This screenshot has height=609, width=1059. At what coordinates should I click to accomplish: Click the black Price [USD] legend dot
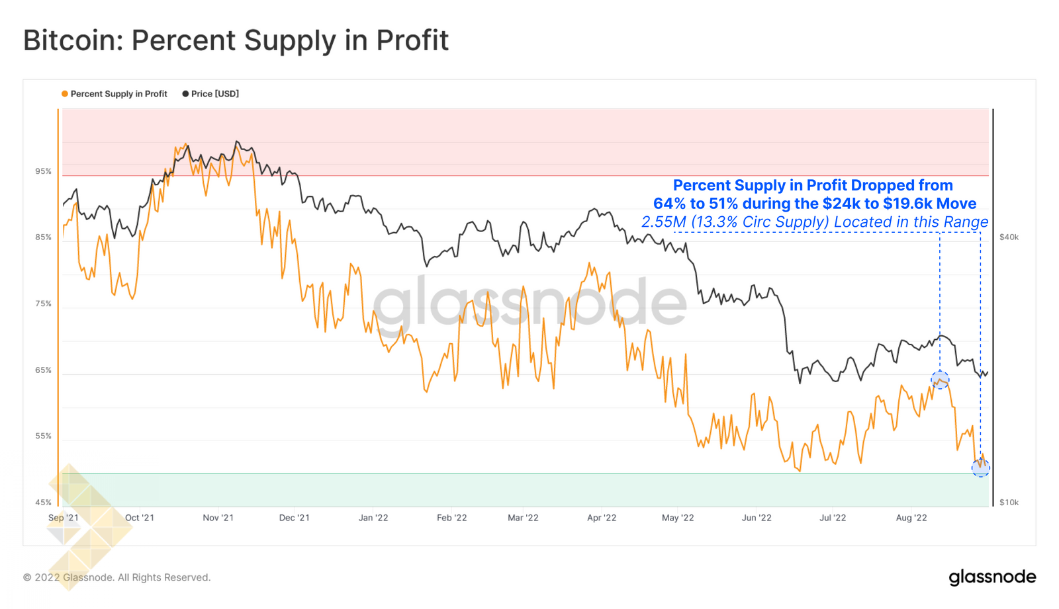185,94
